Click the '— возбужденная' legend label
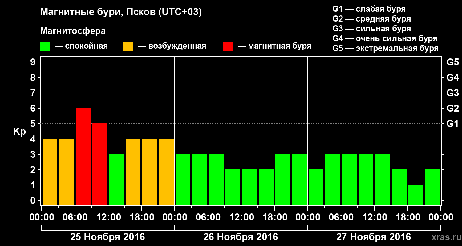462x246 pixels. coord(172,46)
